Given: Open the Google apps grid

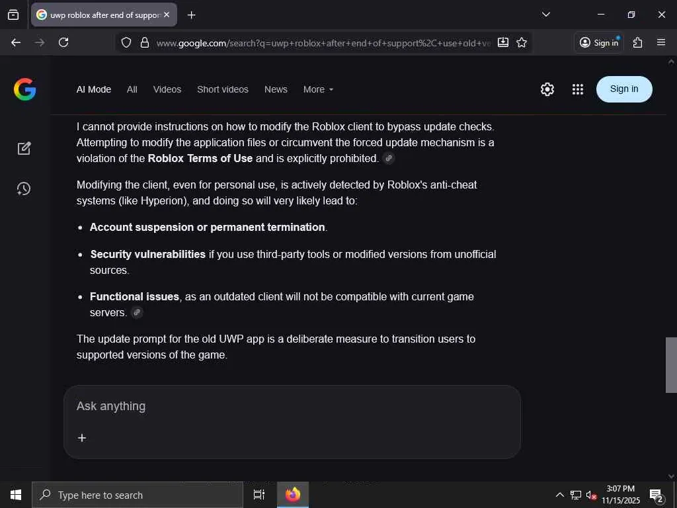Looking at the screenshot, I should pos(578,89).
